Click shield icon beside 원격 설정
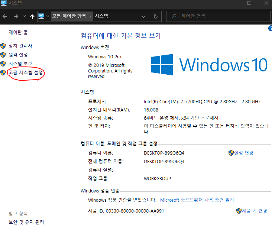 [x=3, y=55]
